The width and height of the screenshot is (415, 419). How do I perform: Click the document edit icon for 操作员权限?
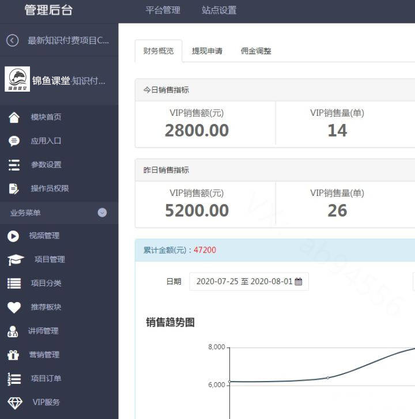(x=14, y=188)
